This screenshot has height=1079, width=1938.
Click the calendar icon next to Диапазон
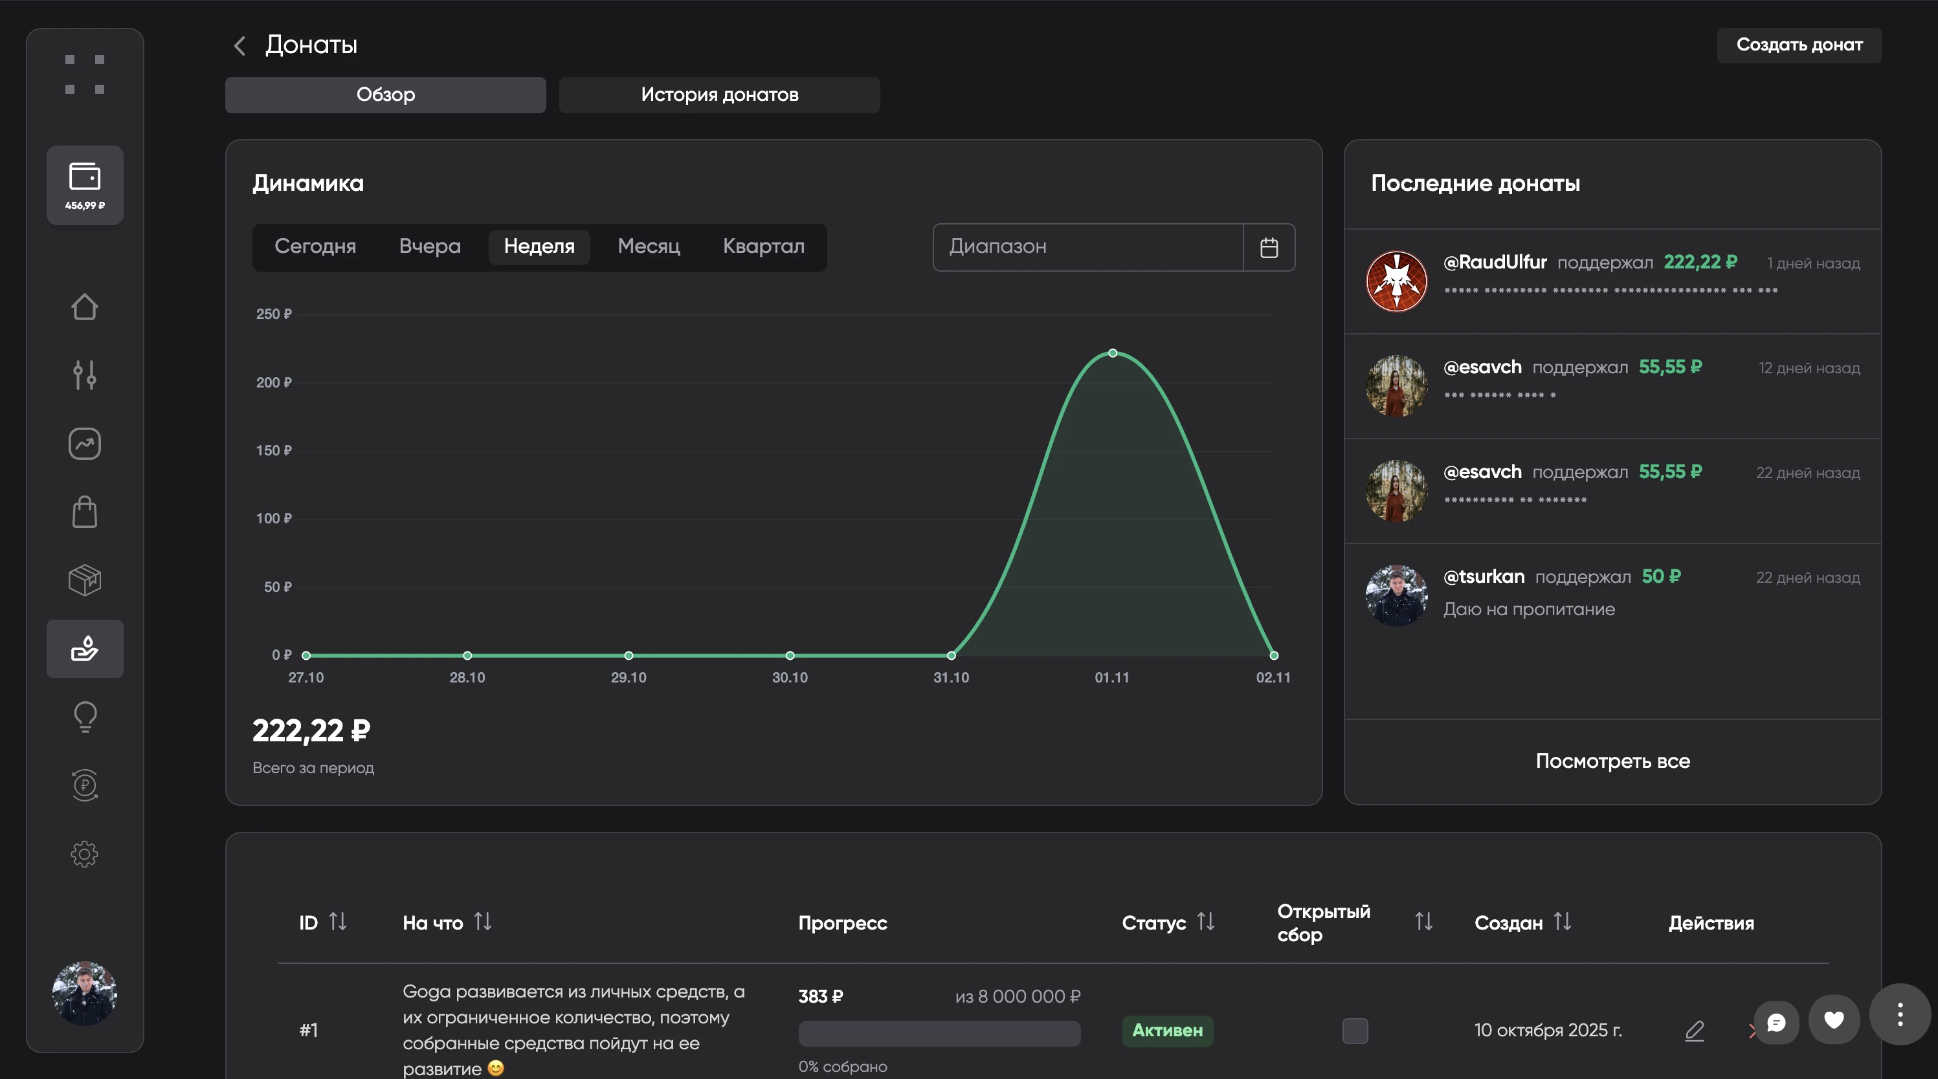1269,247
